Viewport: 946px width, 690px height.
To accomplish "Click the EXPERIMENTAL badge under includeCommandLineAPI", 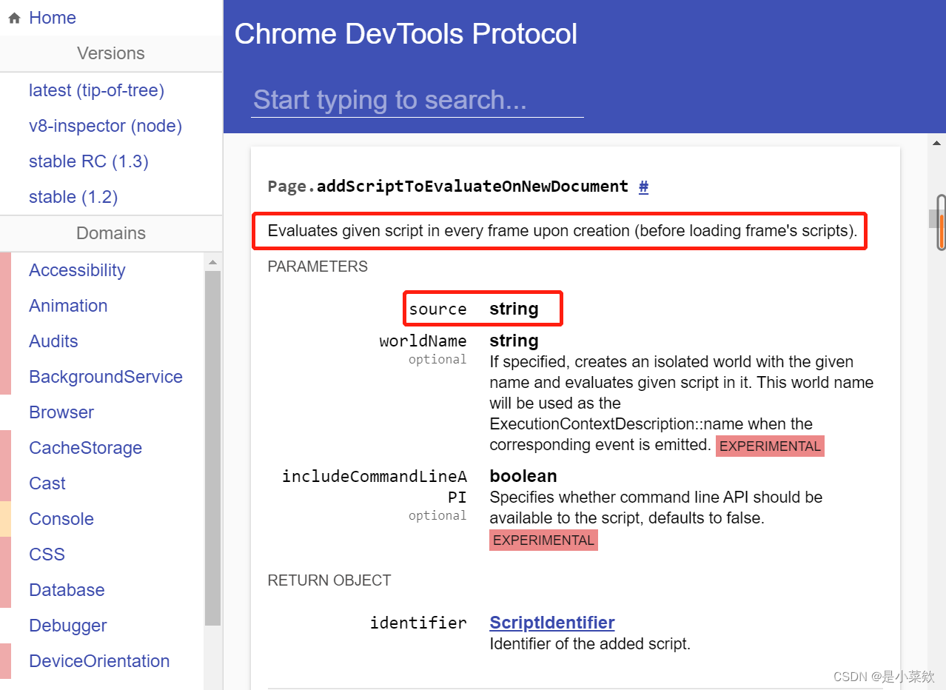I will click(x=543, y=540).
